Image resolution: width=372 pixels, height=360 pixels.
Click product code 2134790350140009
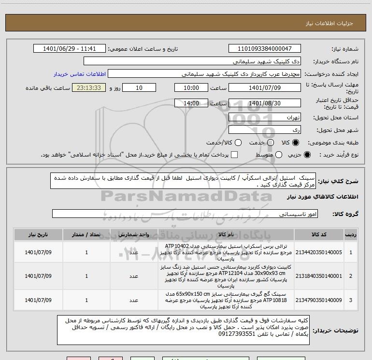(x=319, y=300)
